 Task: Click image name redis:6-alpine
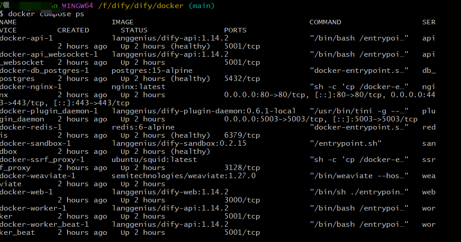point(143,127)
